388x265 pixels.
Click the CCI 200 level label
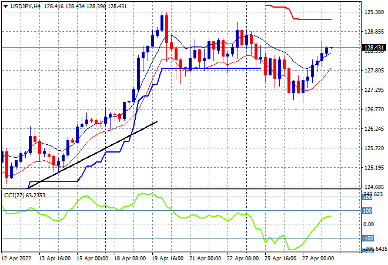(367, 197)
